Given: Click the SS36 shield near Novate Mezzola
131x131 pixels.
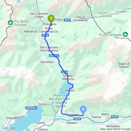Looking at the screenshot, I should click(64, 72).
